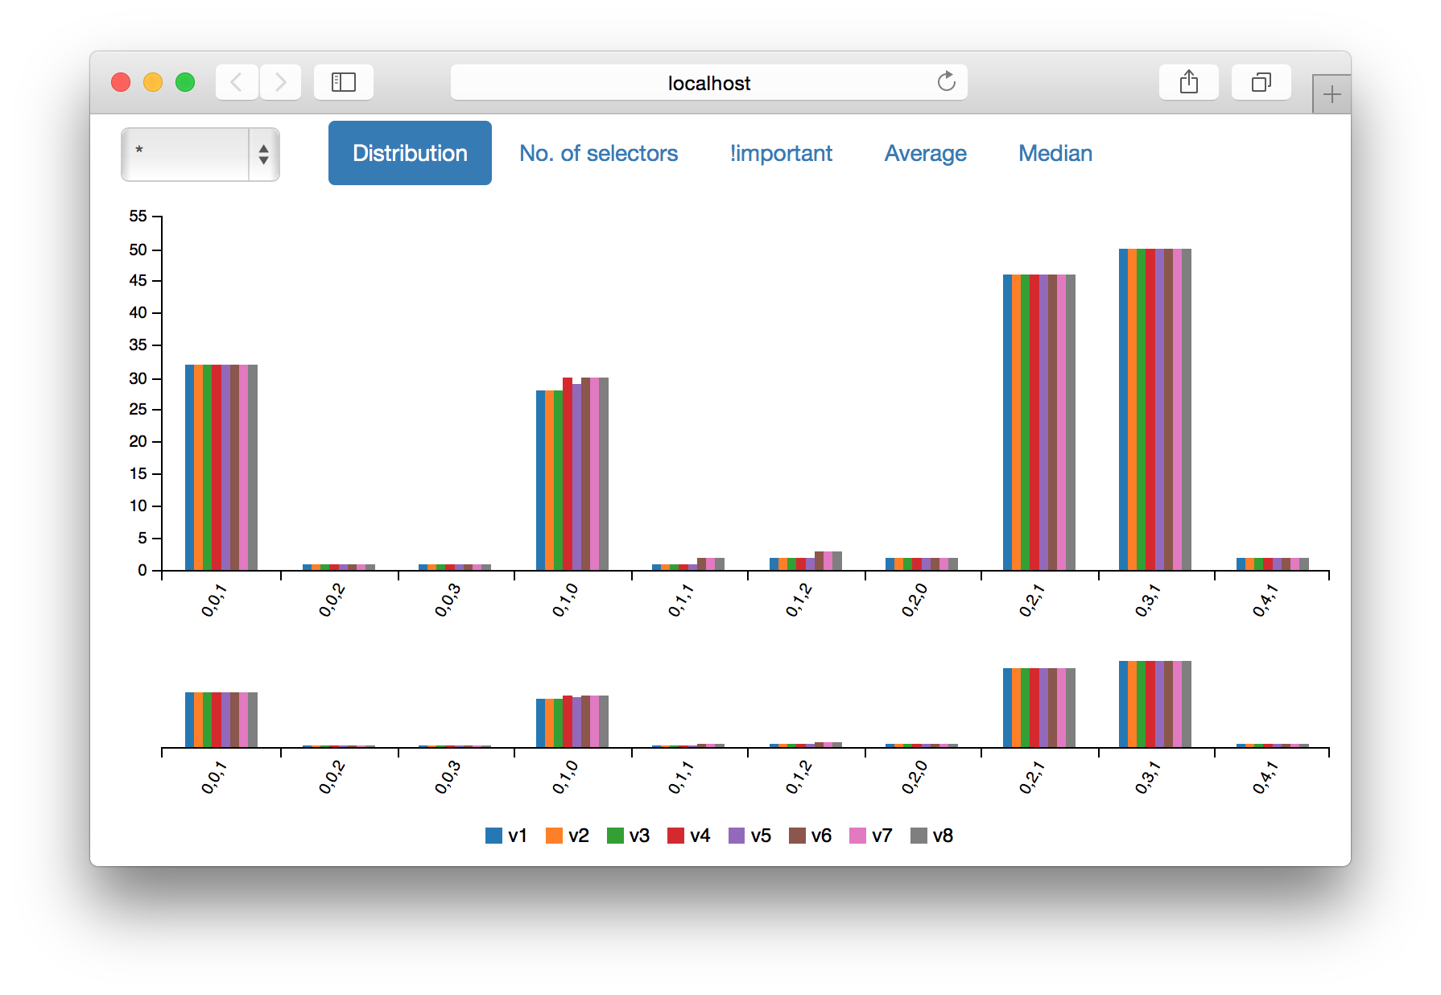Add a new tab with plus button
The image size is (1441, 995).
coord(1332,94)
